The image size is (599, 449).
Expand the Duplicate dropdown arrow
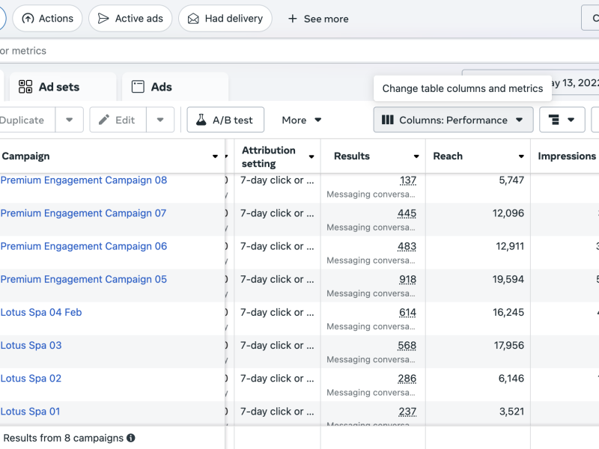[70, 120]
